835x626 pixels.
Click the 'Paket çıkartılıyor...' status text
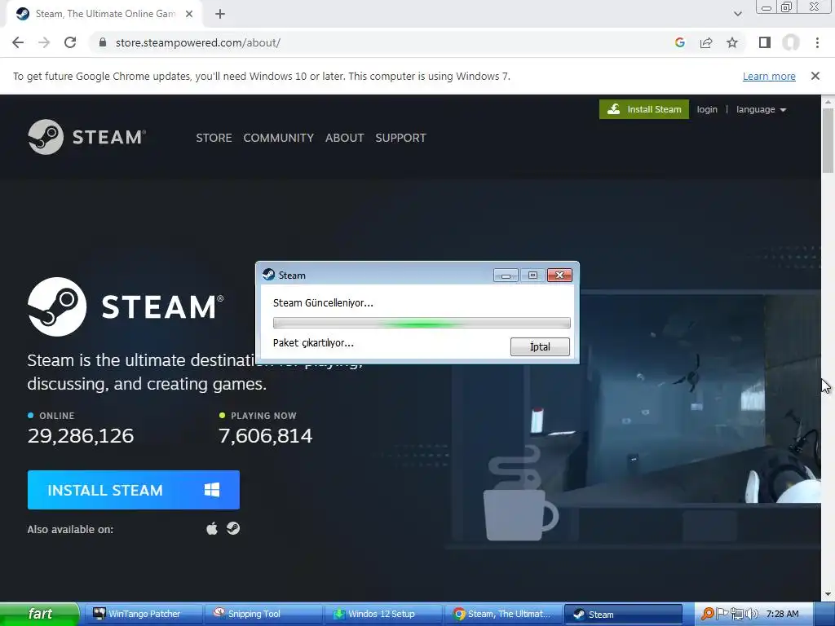pos(313,343)
